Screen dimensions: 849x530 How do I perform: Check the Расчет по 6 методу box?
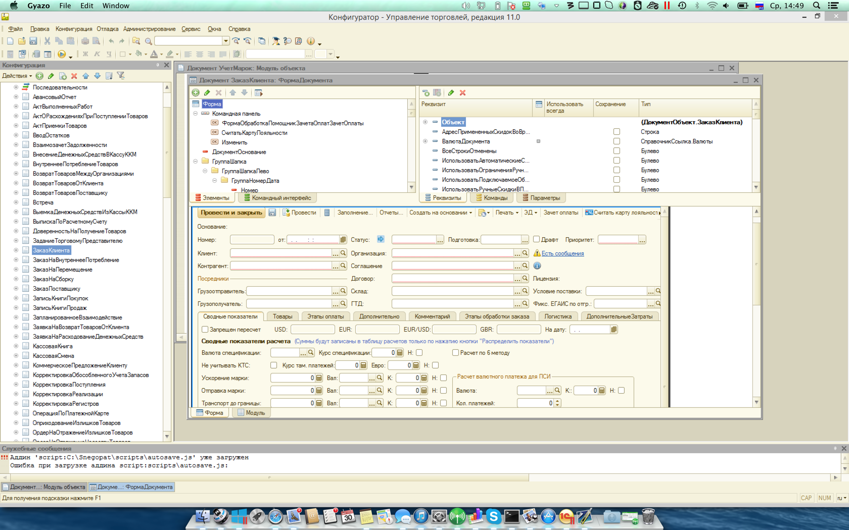pos(455,352)
